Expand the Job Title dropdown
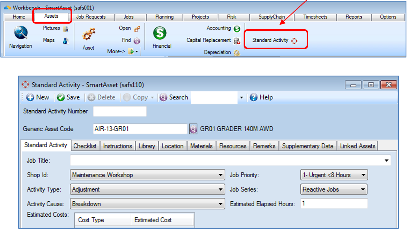This screenshot has width=408, height=230. [x=386, y=161]
